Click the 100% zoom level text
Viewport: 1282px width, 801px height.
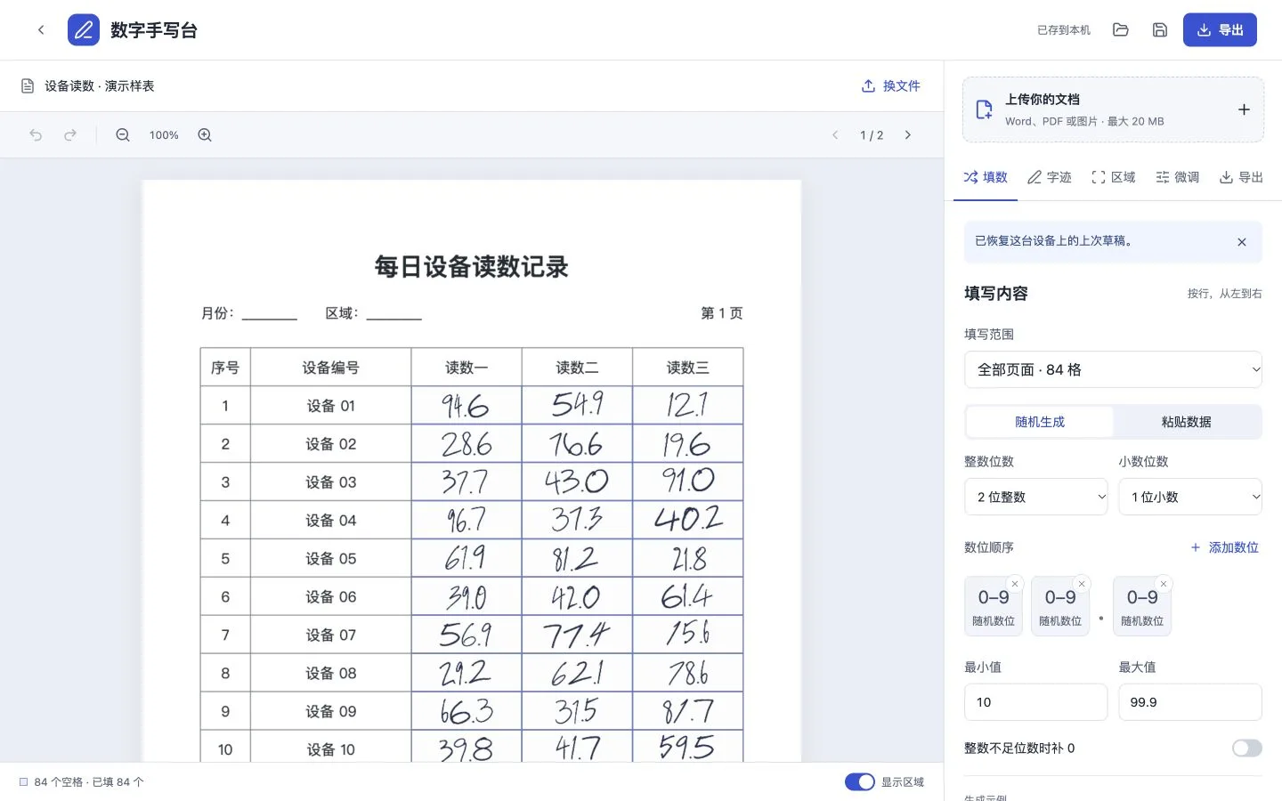pyautogui.click(x=164, y=135)
